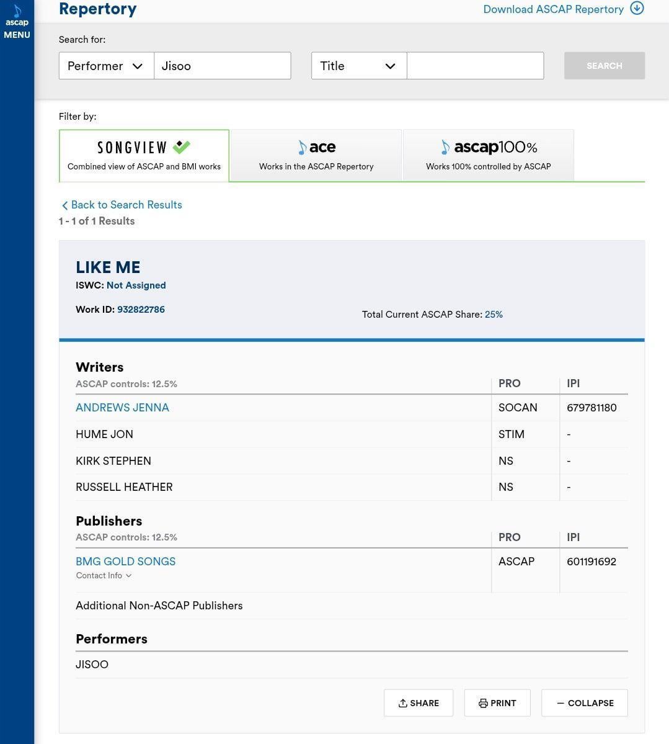The image size is (669, 744).
Task: Enable the SONGVIEW works filter
Action: (x=144, y=155)
